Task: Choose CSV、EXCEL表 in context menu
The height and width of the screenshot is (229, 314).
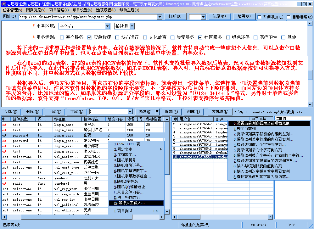Action: [x=136, y=144]
